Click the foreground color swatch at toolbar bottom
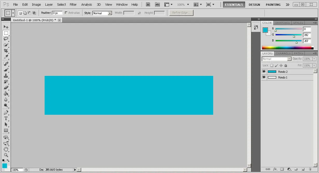Viewport: 319px width, 173px height. coord(5,165)
